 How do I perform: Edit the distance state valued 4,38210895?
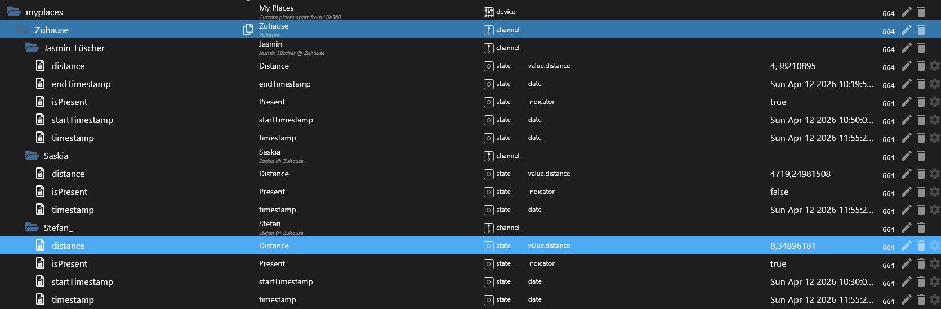[906, 66]
